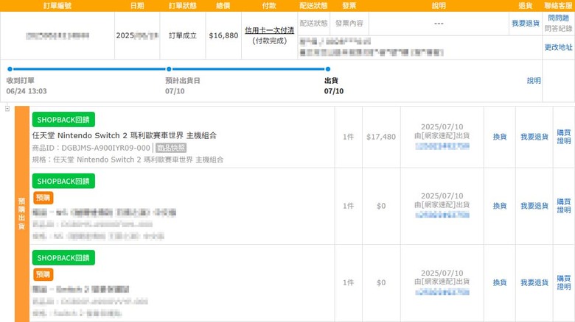Click 預購 tag on the second item

tap(43, 198)
